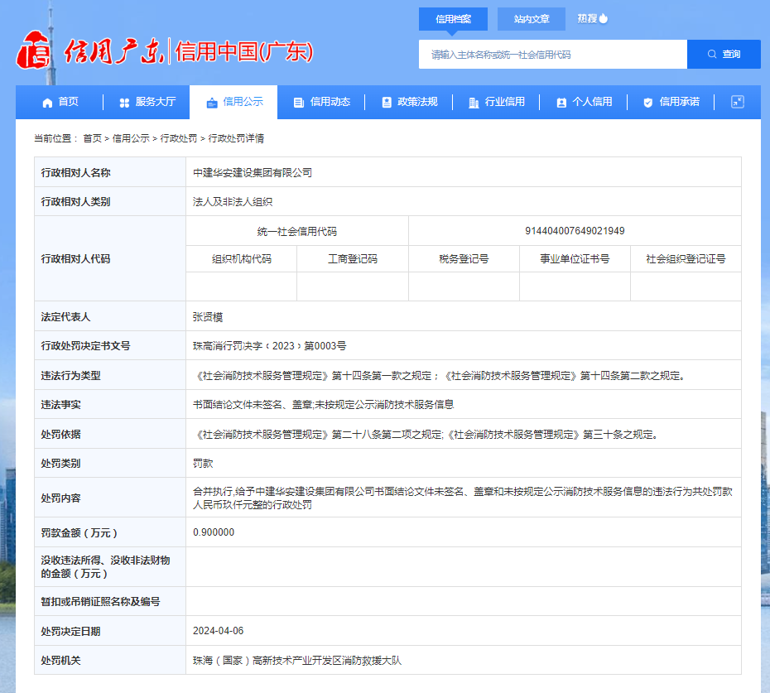Click the 处罚机关 row label
Screen dimensions: 770x693
pos(61,661)
